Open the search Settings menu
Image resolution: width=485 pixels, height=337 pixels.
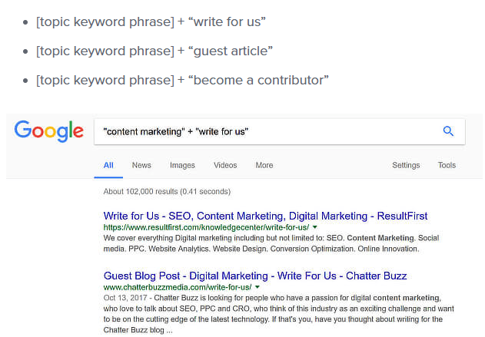point(406,165)
